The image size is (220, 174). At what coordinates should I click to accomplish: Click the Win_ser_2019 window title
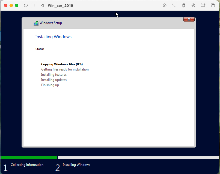point(61,6)
